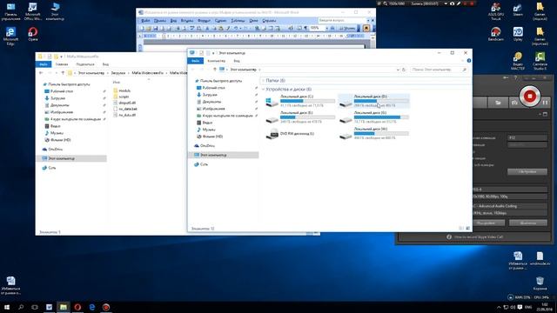Open Bandicam help question mark icon

(x=516, y=77)
